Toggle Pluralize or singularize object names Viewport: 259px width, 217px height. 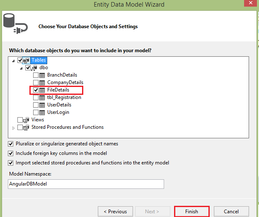[x=11, y=144]
